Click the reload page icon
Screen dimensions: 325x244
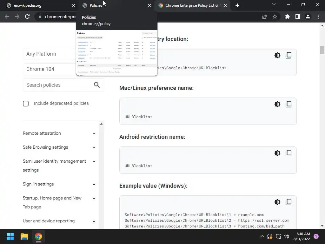tap(27, 17)
